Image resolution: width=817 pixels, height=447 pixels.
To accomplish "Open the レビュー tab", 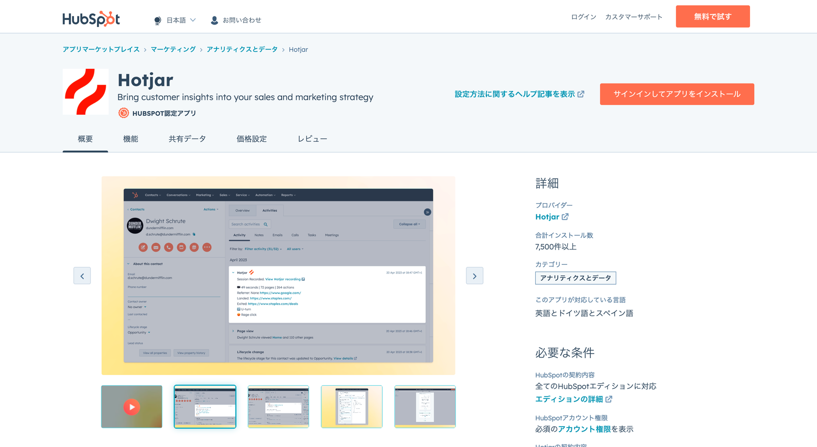I will click(x=313, y=139).
